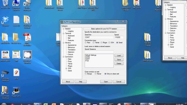
Task: Click the PuTTY title bar help question mark
Action: click(117, 21)
